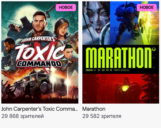Click the John Carpenter's text on cover

click(x=38, y=39)
